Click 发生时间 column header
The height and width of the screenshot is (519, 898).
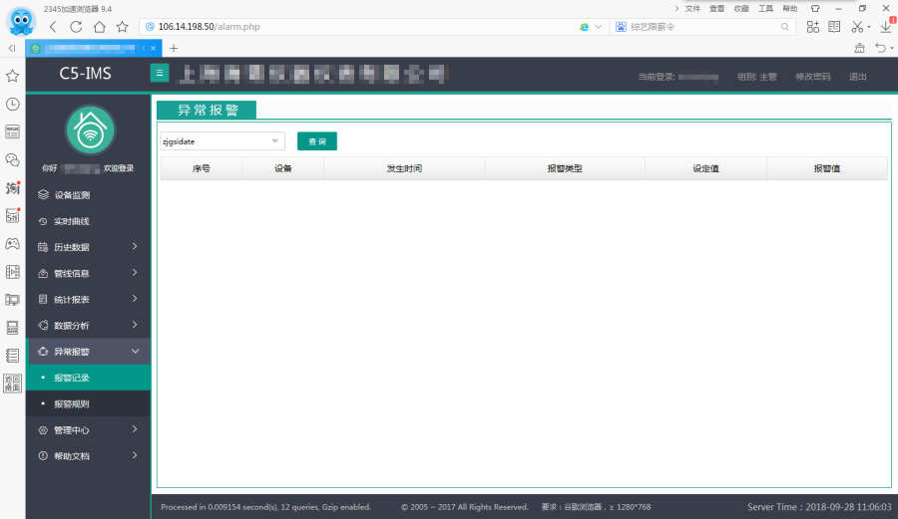pyautogui.click(x=404, y=168)
